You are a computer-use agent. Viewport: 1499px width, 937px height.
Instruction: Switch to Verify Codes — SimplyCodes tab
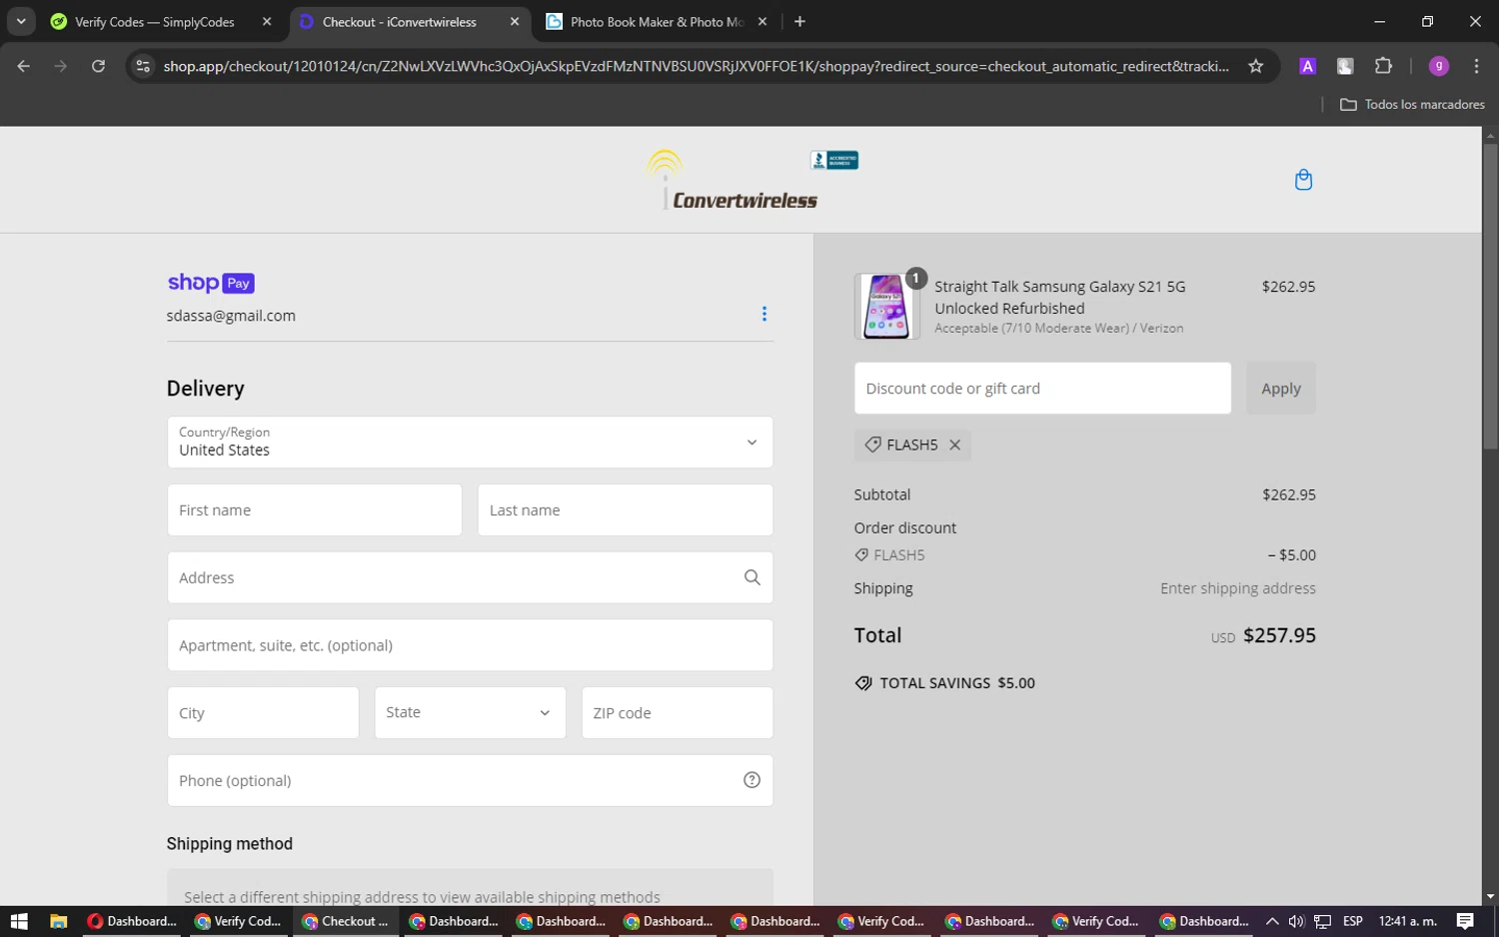(x=155, y=21)
